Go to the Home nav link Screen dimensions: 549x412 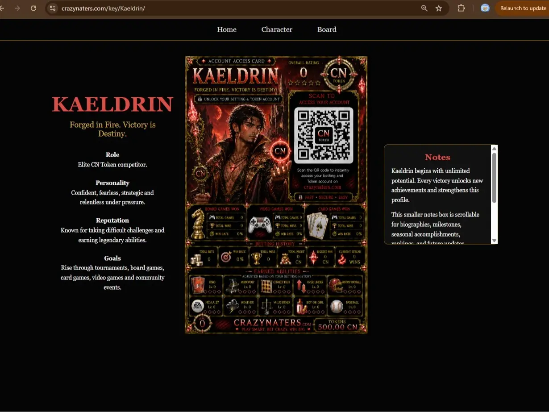coord(227,29)
